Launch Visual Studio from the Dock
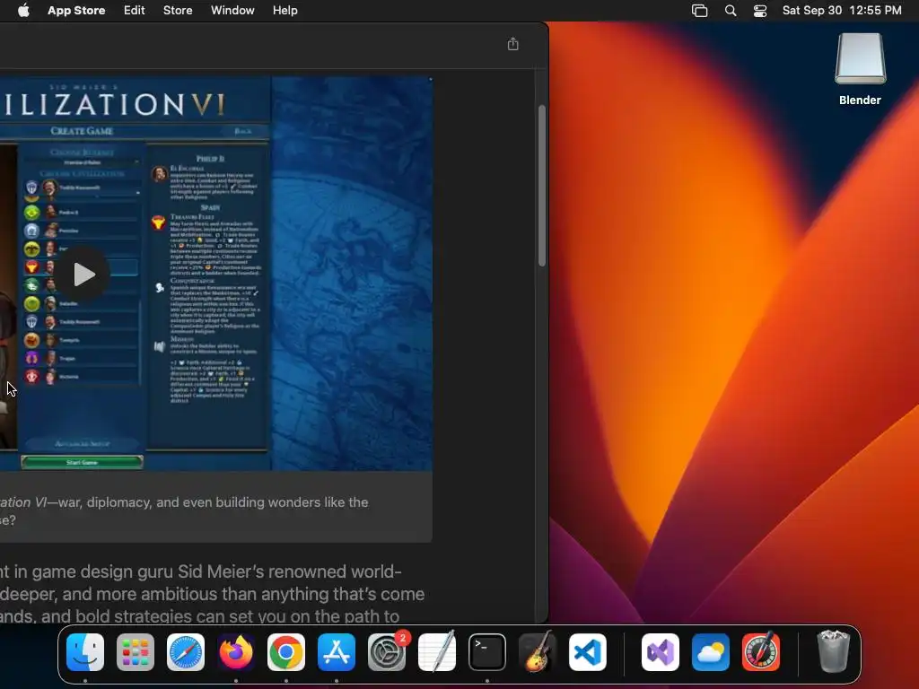 point(661,652)
